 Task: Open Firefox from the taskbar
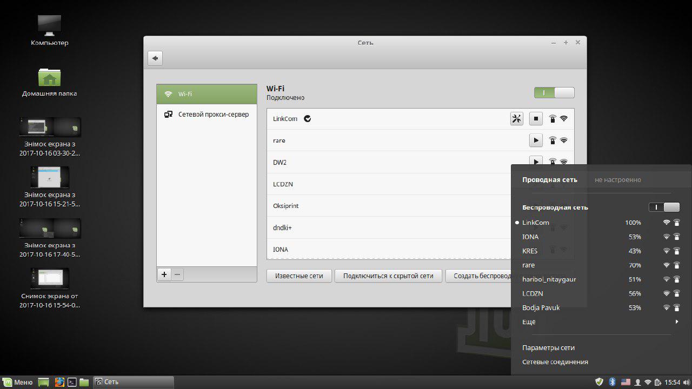(59, 382)
